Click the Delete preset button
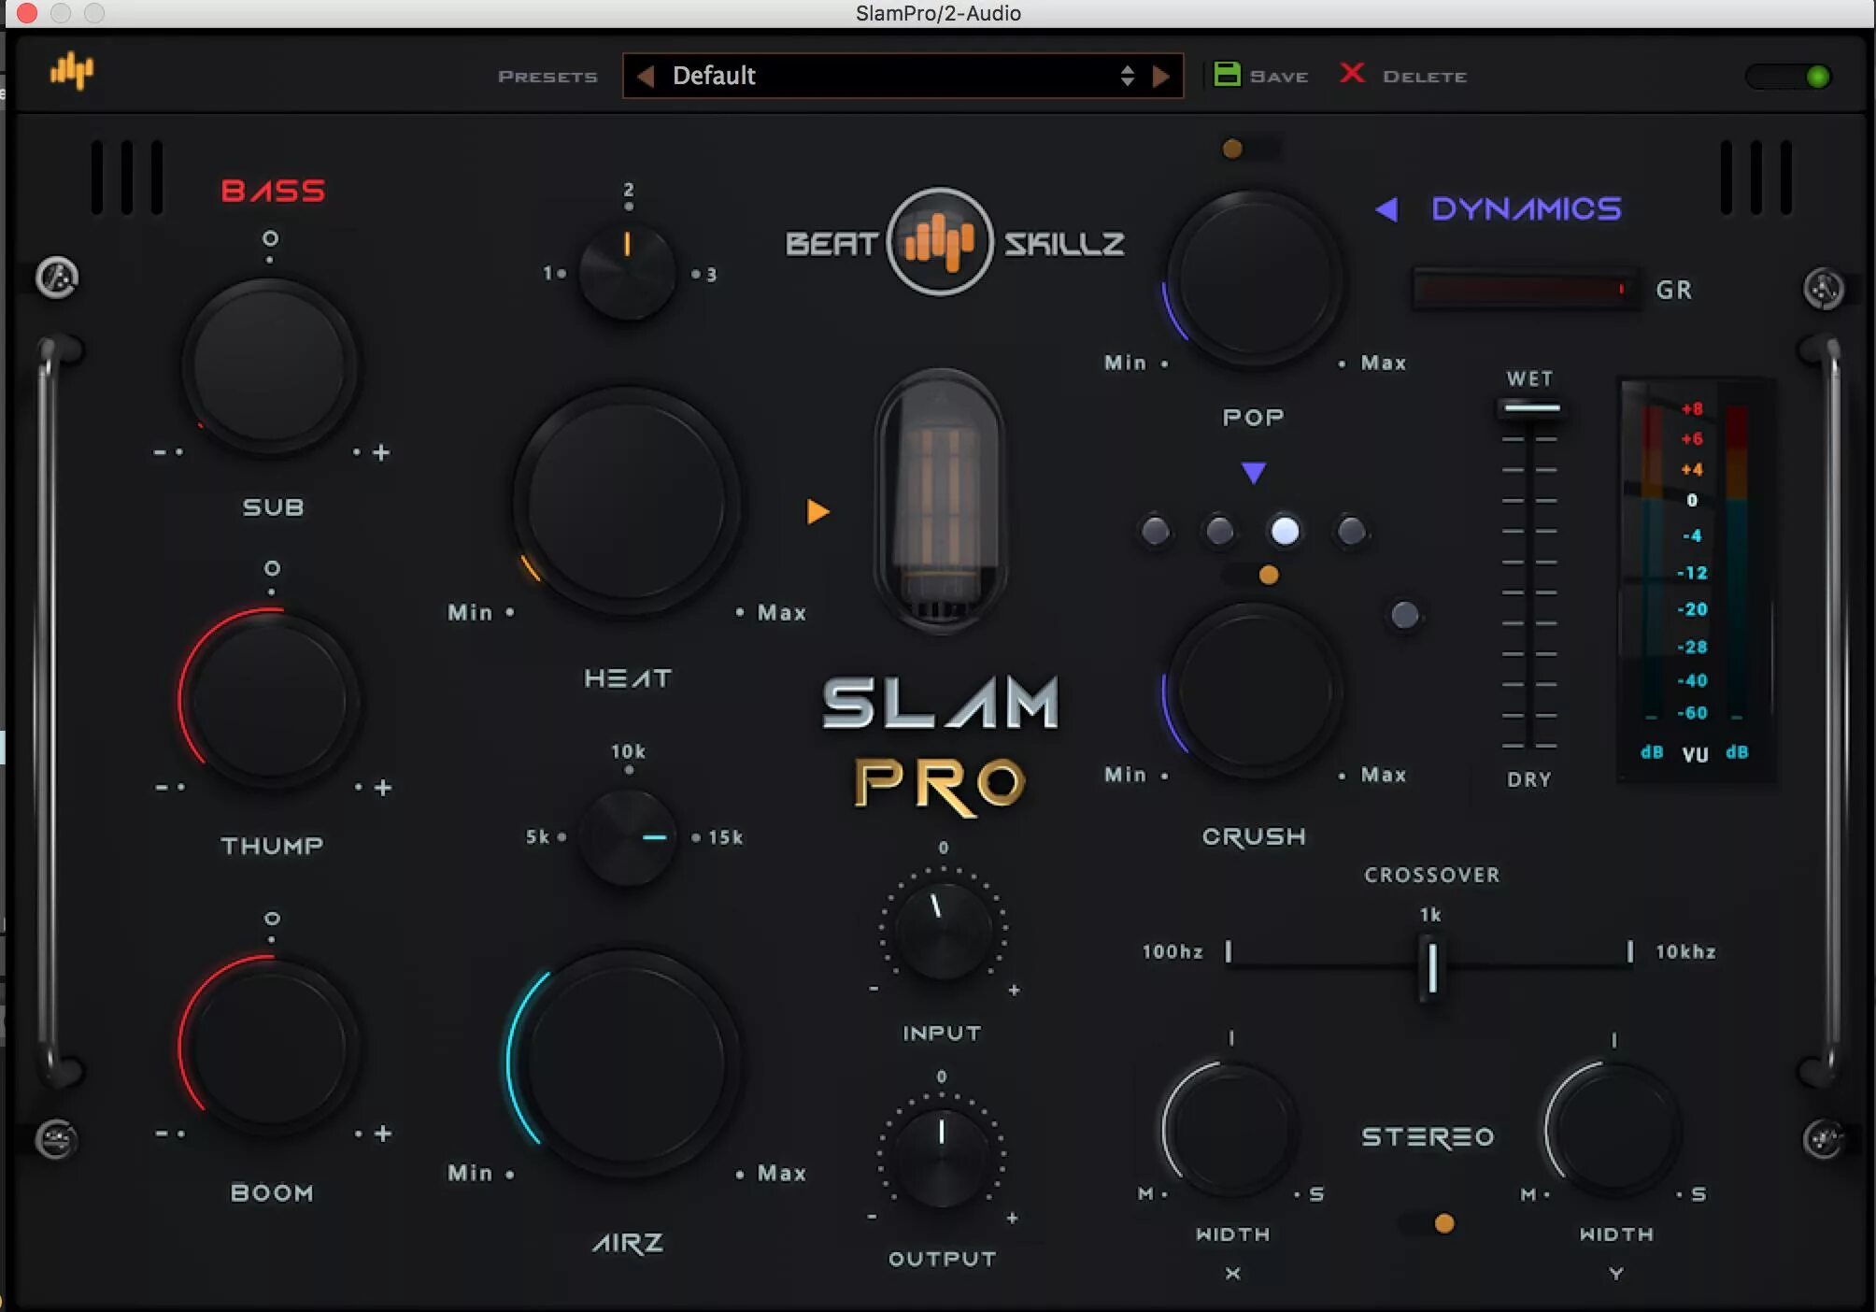1876x1312 pixels. coord(1403,75)
